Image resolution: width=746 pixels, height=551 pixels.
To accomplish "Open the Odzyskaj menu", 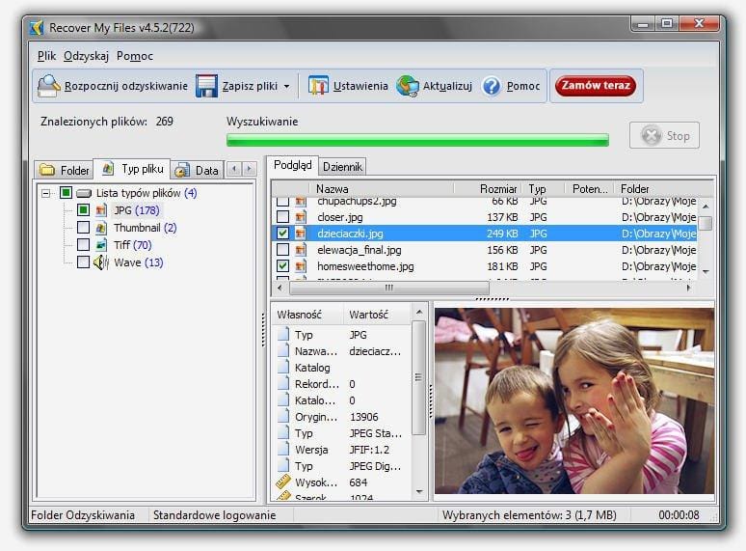I will 86,56.
